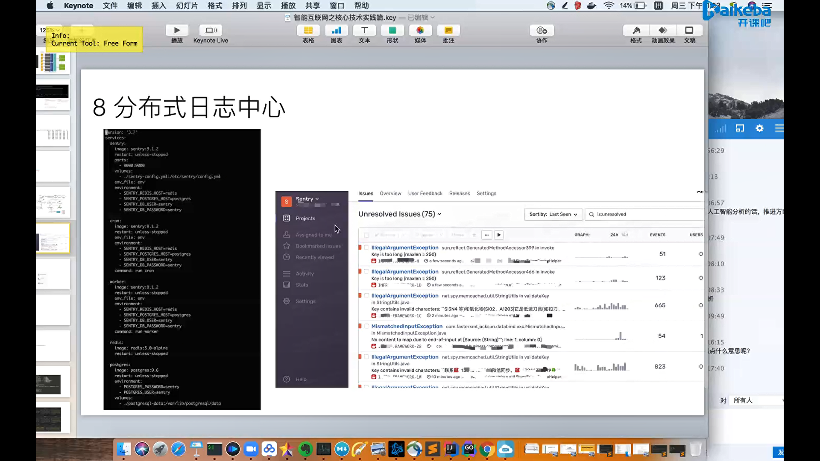Select the highlighted slide thumbnail in navigator

tap(53, 238)
